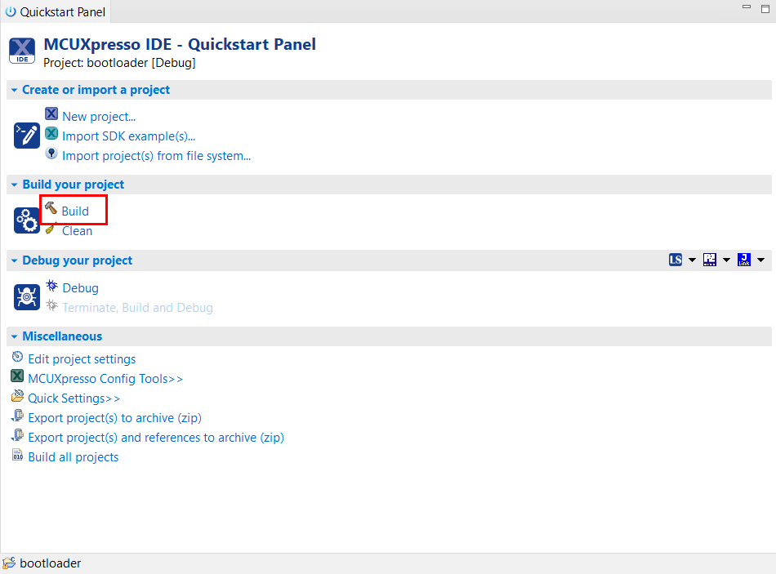Select the Quickstart Panel tab

pyautogui.click(x=54, y=12)
